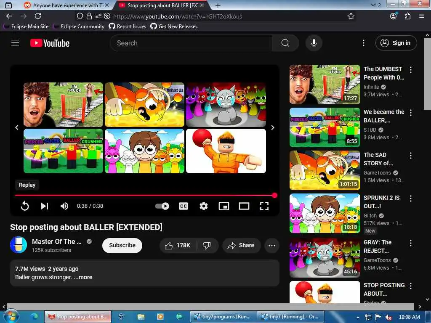The image size is (431, 323).
Task: Open the browser extensions puzzle icon
Action: (x=407, y=16)
